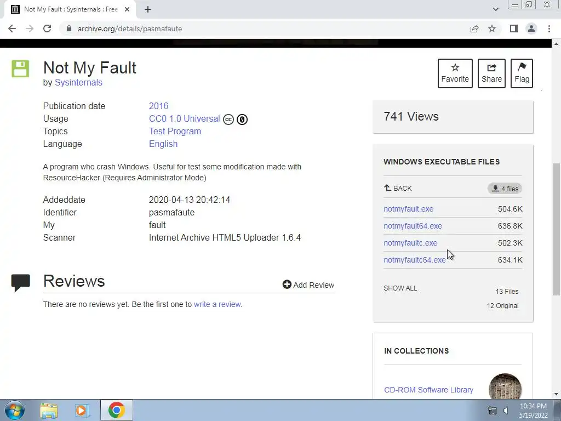Click the identifier value pasmafaute

(171, 212)
